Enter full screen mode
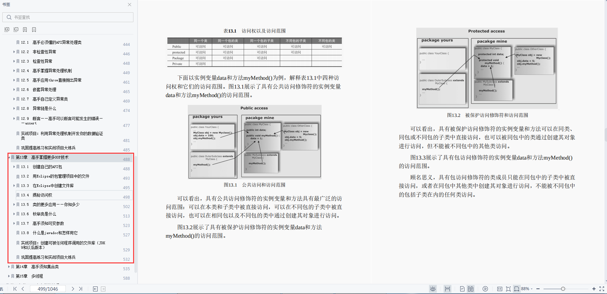The image size is (607, 294). point(602,289)
